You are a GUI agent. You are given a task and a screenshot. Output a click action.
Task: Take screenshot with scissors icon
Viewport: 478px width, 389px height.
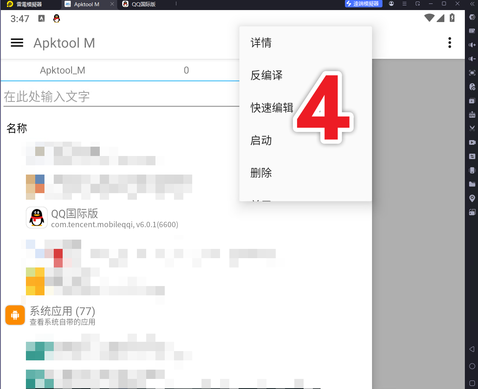[472, 129]
